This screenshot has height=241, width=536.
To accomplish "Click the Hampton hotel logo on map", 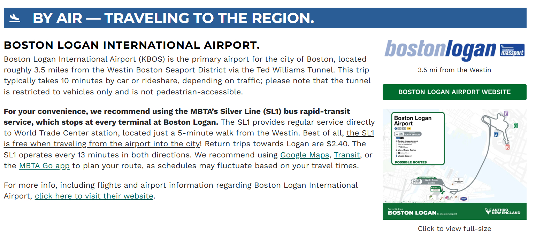I will [463, 199].
